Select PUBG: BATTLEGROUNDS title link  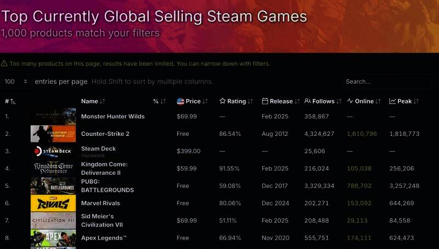tap(107, 186)
